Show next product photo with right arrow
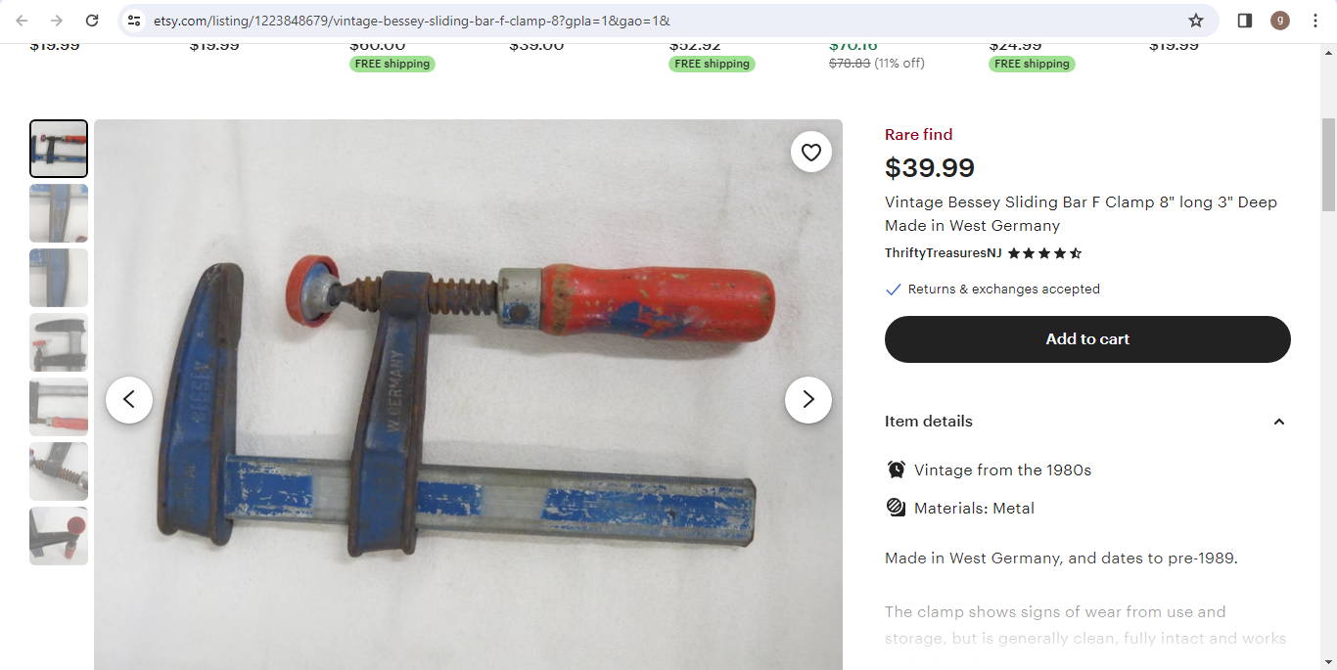The width and height of the screenshot is (1337, 670). [808, 399]
